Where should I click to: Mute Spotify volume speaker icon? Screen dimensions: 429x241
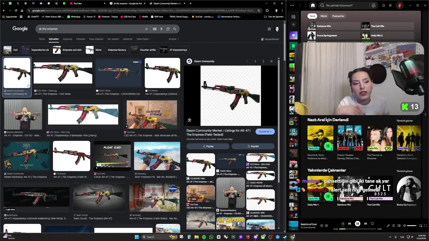pyautogui.click(x=404, y=226)
